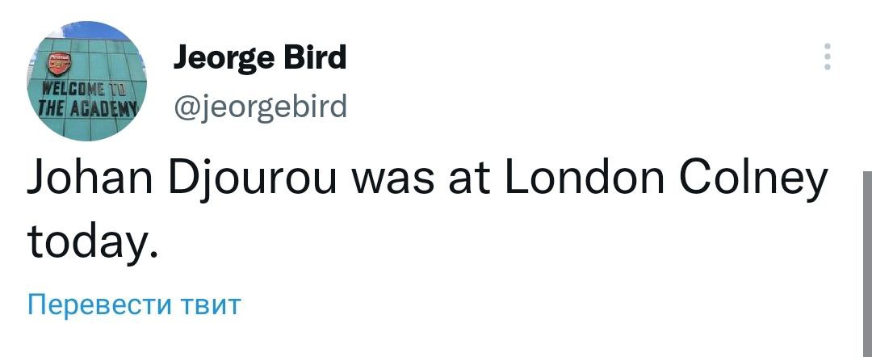
Task: Click the word "today." in the tweet
Action: tap(90, 239)
